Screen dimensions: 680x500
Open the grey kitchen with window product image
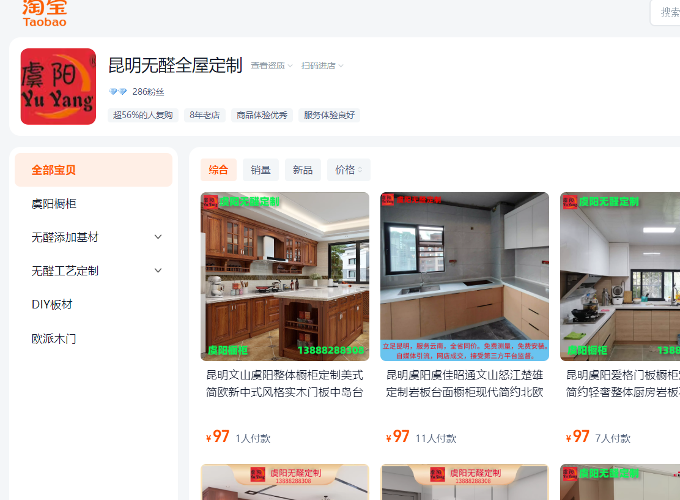[x=465, y=277]
